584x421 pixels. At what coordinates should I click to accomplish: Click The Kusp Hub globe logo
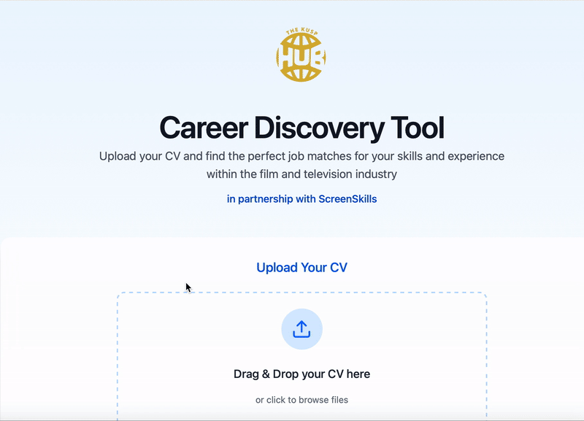[x=301, y=55]
